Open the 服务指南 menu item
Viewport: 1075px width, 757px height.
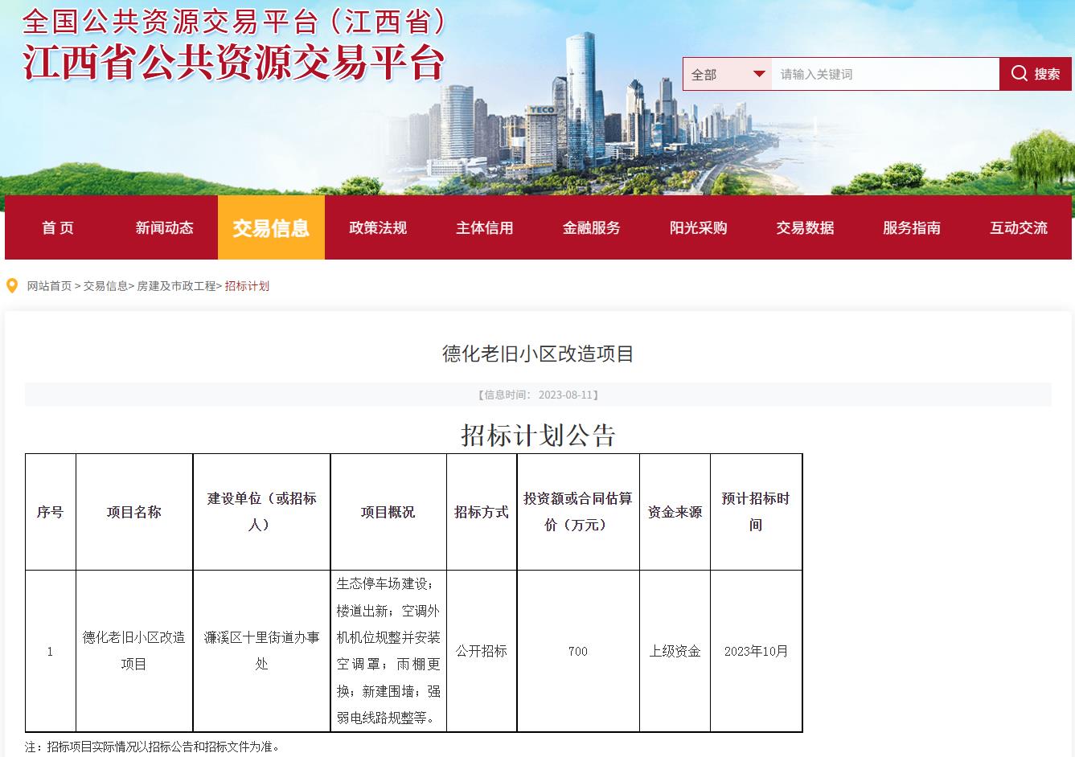(911, 228)
